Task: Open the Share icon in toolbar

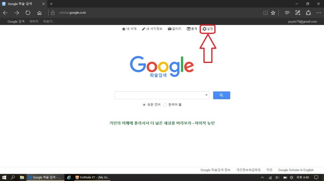Action: [x=308, y=13]
